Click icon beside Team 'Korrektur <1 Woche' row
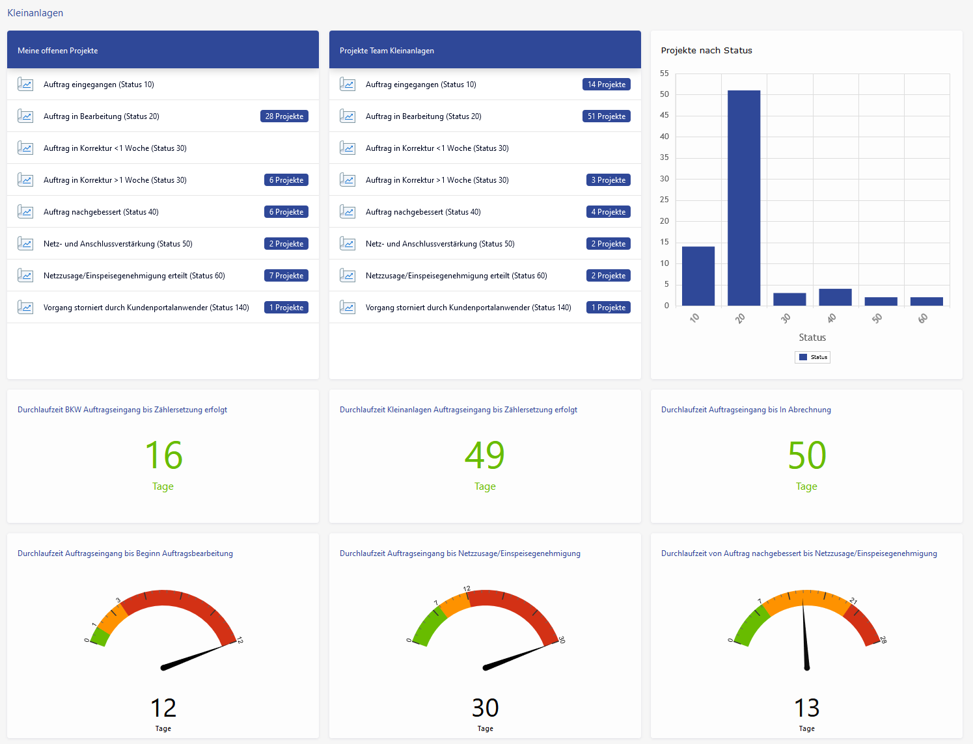The image size is (973, 744). [x=348, y=148]
